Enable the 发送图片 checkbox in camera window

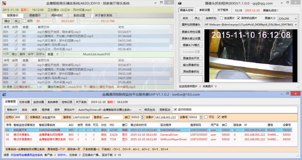[x=221, y=18]
